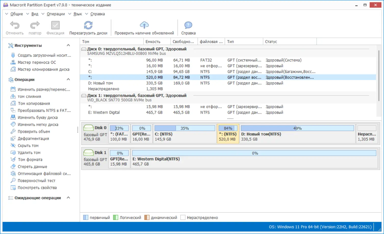Open the Вид menu
The width and height of the screenshot is (384, 234).
pyautogui.click(x=35, y=14)
